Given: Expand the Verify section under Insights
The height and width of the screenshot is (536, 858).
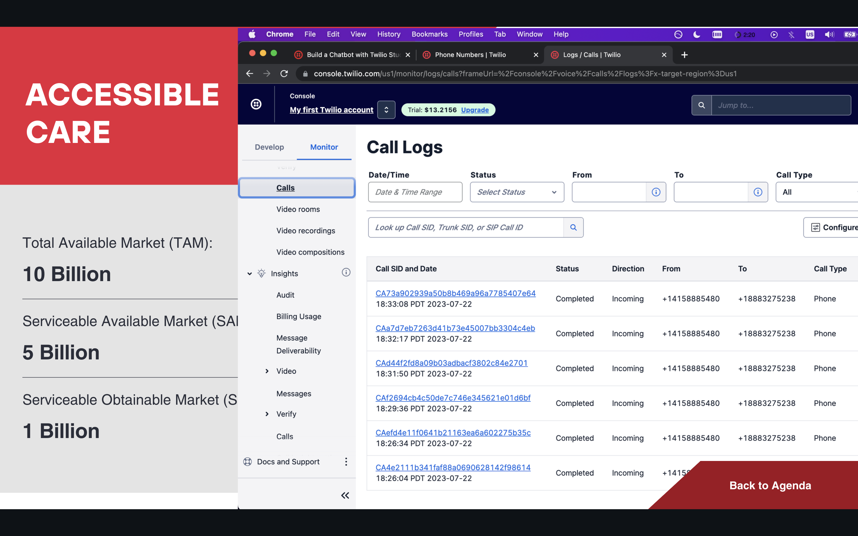Looking at the screenshot, I should [267, 414].
